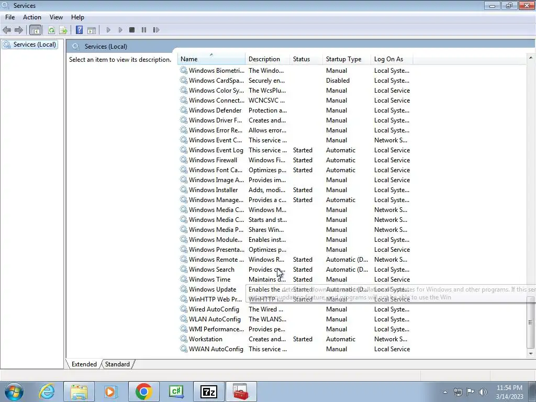Sort by the Description column header
The height and width of the screenshot is (402, 536).
pos(267,59)
